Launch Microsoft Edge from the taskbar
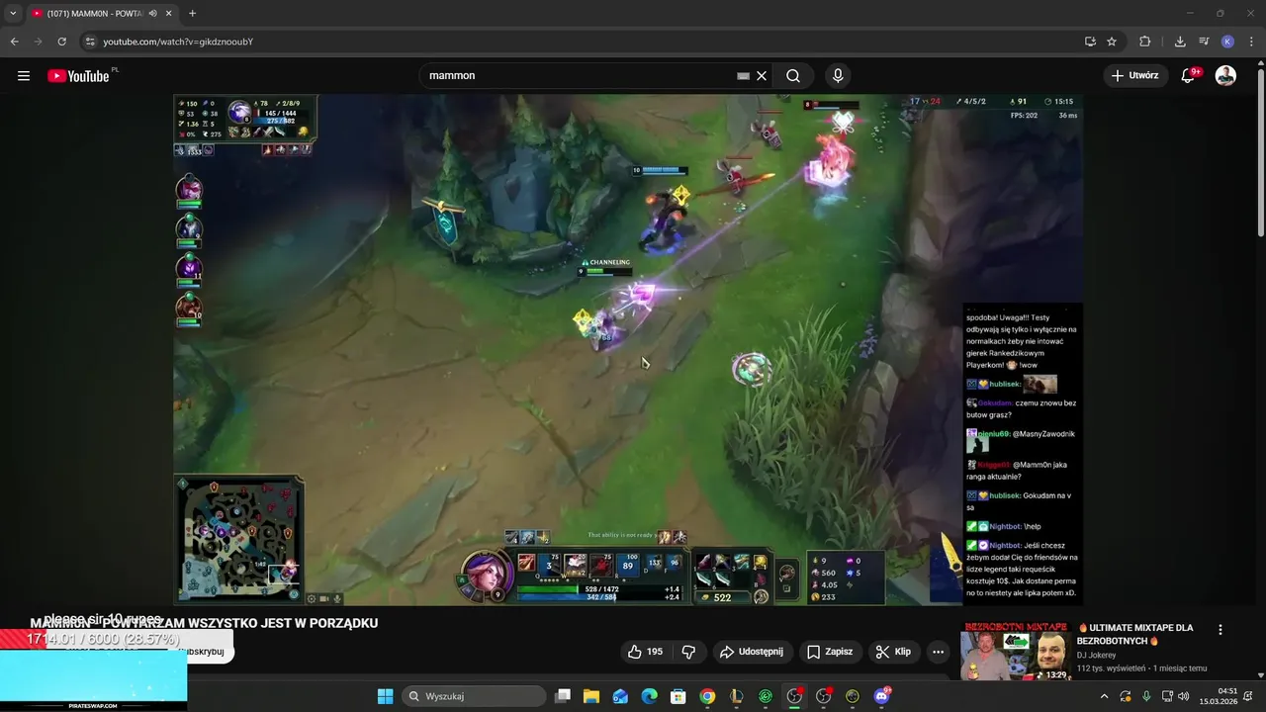This screenshot has height=712, width=1266. pos(649,696)
